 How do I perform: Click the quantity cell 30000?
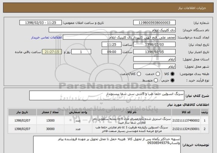coord(50,129)
